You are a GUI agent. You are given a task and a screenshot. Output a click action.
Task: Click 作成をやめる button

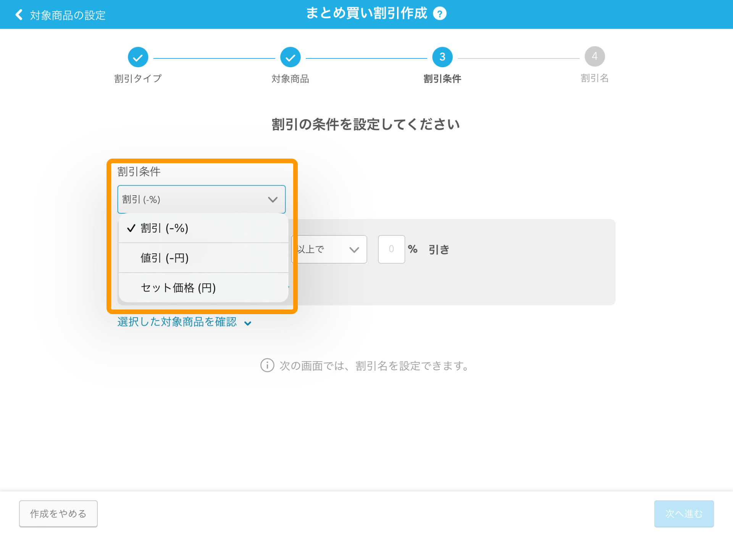pos(58,513)
